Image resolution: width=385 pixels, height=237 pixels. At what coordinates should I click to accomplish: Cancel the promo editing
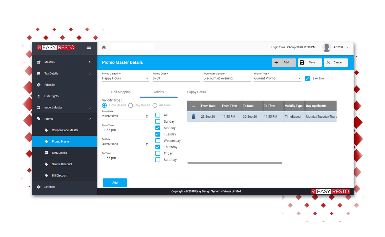coord(336,63)
